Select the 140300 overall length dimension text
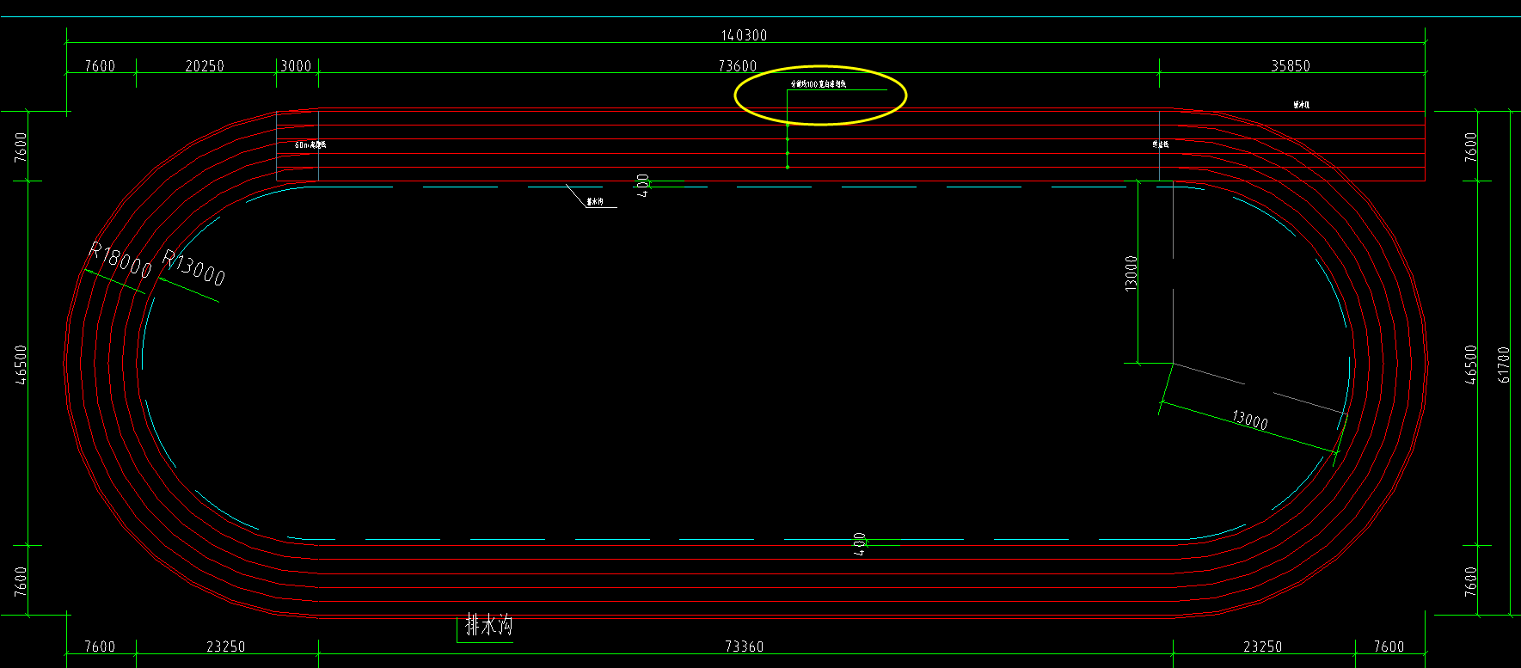 coord(744,35)
